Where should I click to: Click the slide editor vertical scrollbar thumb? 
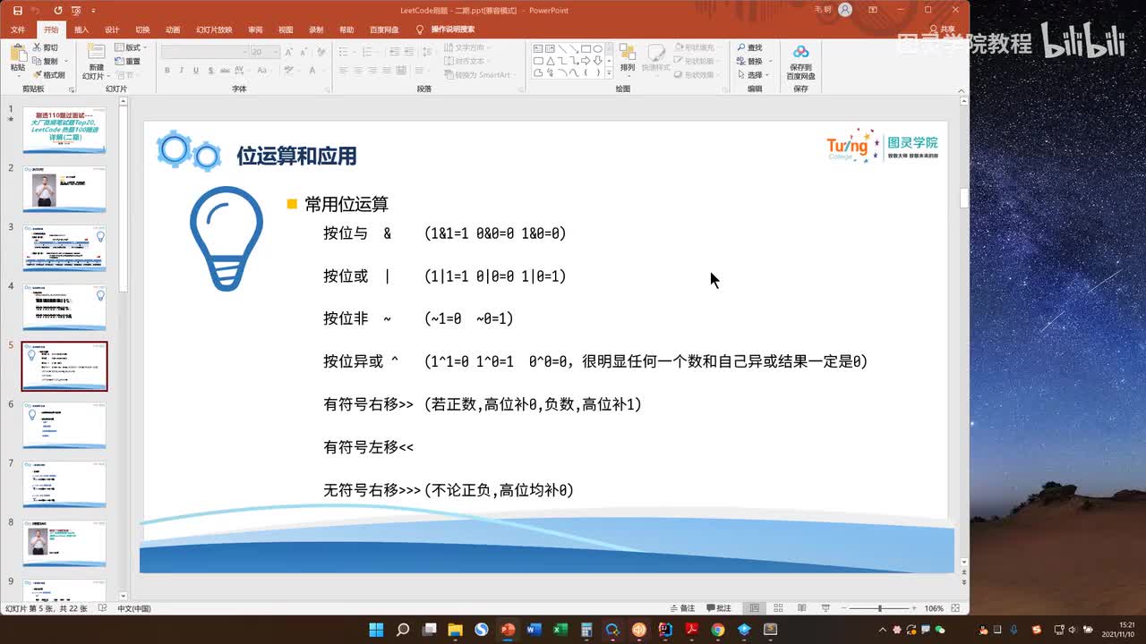(x=963, y=198)
